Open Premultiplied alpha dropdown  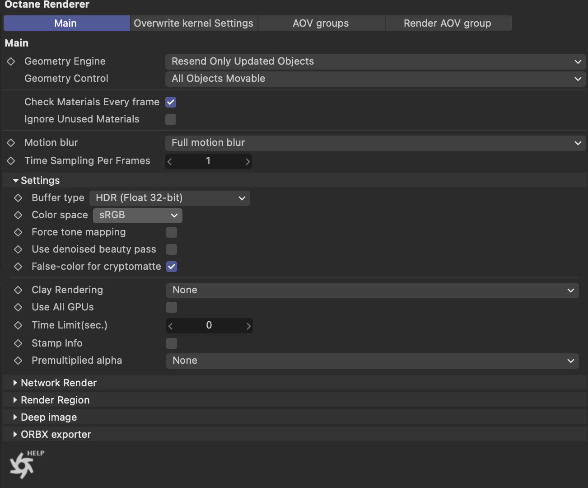tap(373, 361)
